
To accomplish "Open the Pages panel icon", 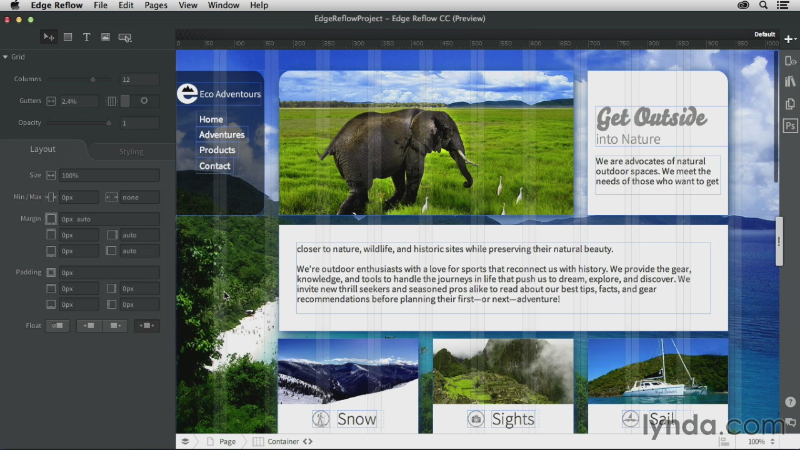I will (x=790, y=104).
